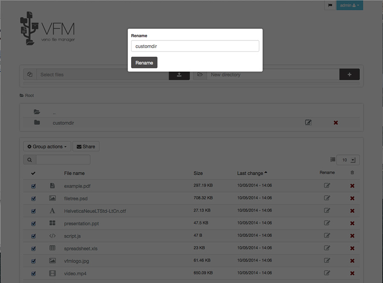Sort the table by File name header
This screenshot has width=383, height=283.
click(74, 173)
